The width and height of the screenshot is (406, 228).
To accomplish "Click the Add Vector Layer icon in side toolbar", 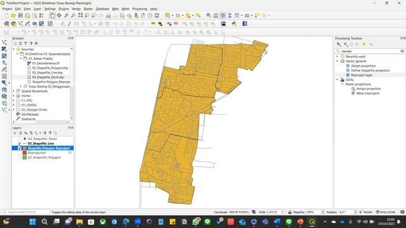I will coord(4,42).
